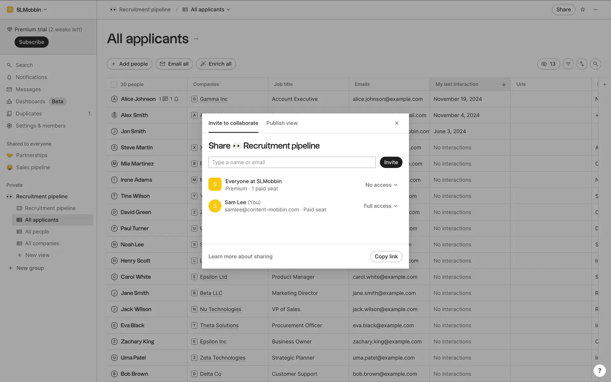
Task: Click the magnifier search icon above table
Action: click(x=595, y=64)
